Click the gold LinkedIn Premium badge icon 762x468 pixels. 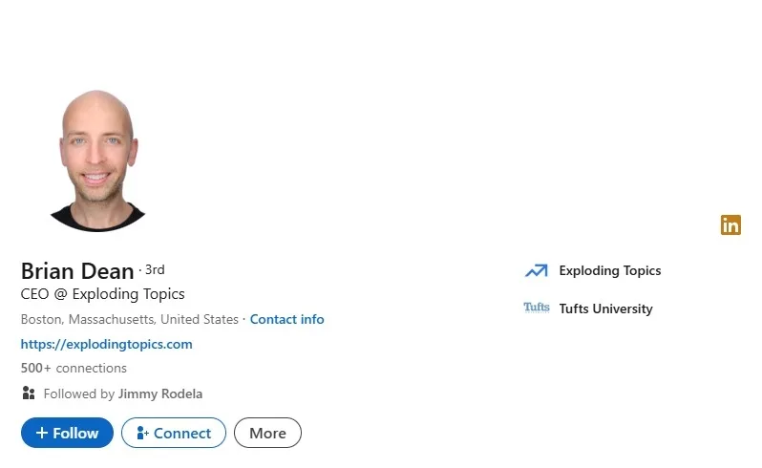[730, 225]
